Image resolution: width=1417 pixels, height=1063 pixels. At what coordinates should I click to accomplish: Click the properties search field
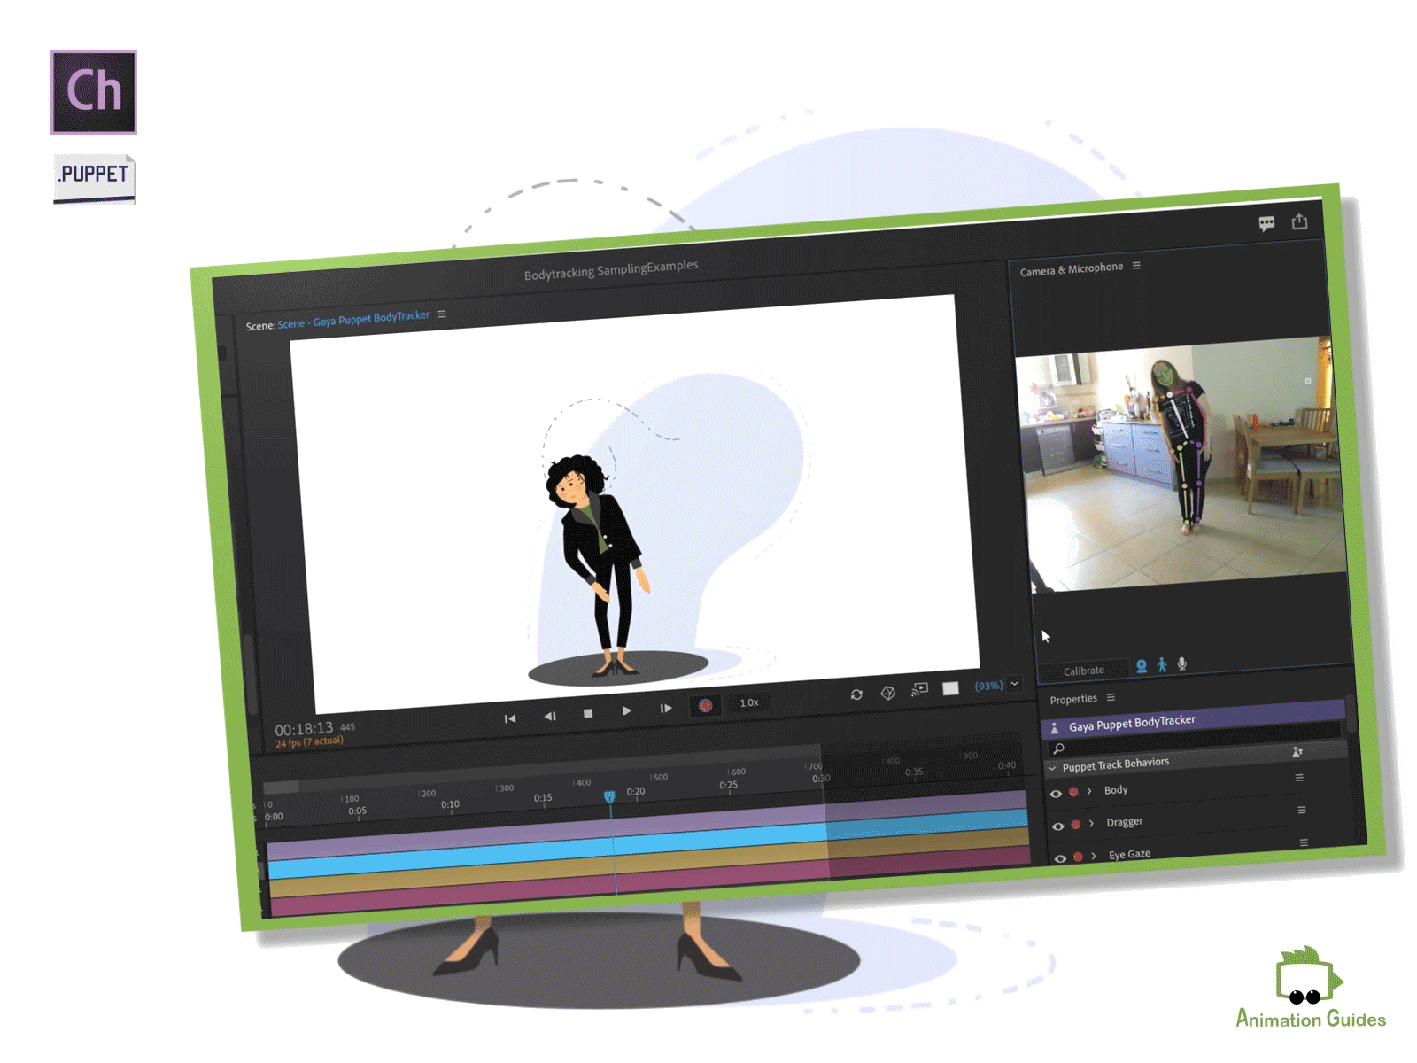pyautogui.click(x=1194, y=739)
